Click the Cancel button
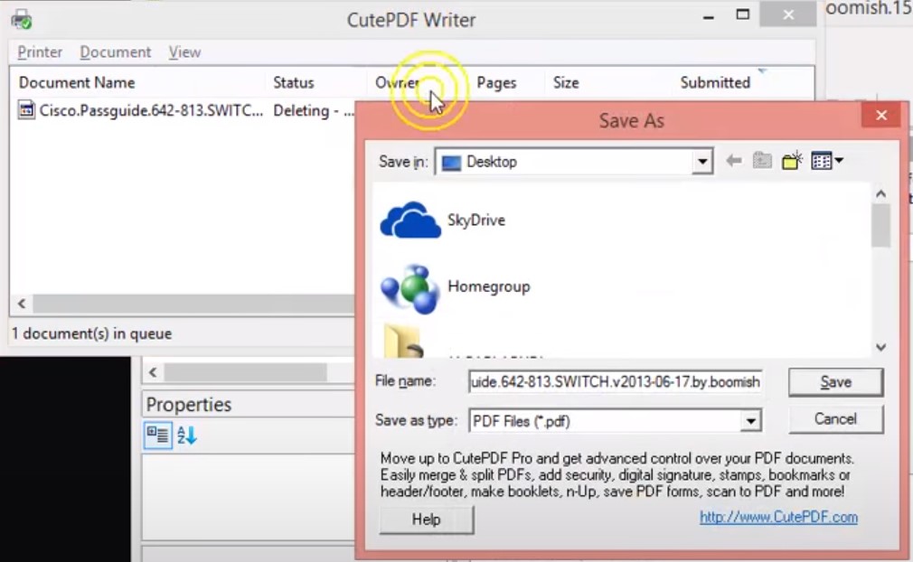 pos(835,419)
